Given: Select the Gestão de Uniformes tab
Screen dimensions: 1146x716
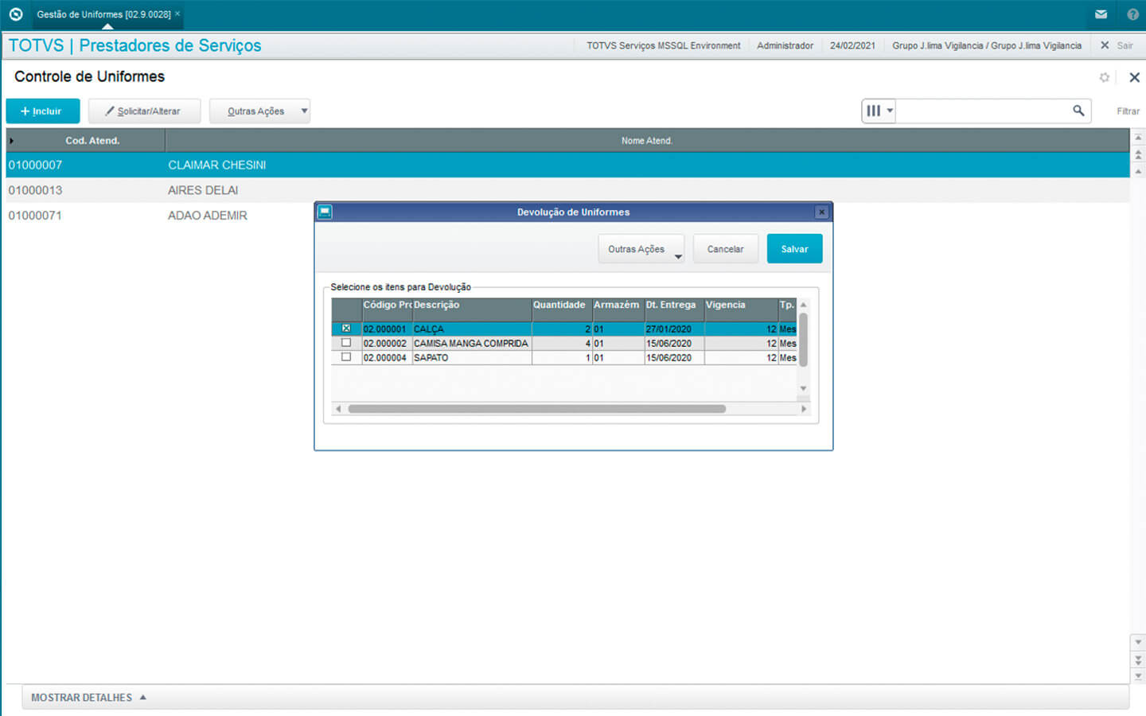Looking at the screenshot, I should 103,14.
